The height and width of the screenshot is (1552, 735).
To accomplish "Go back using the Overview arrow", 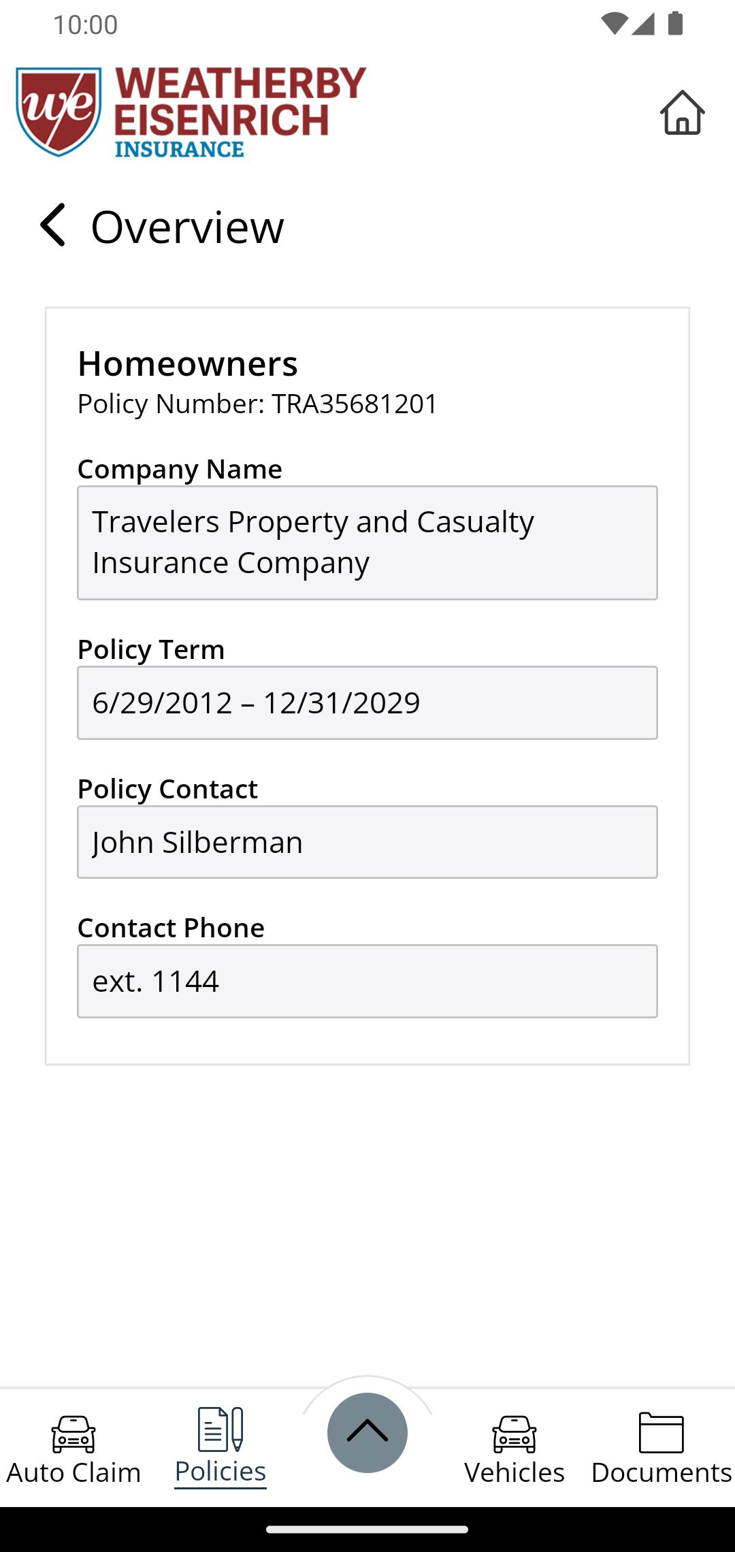I will [x=53, y=225].
